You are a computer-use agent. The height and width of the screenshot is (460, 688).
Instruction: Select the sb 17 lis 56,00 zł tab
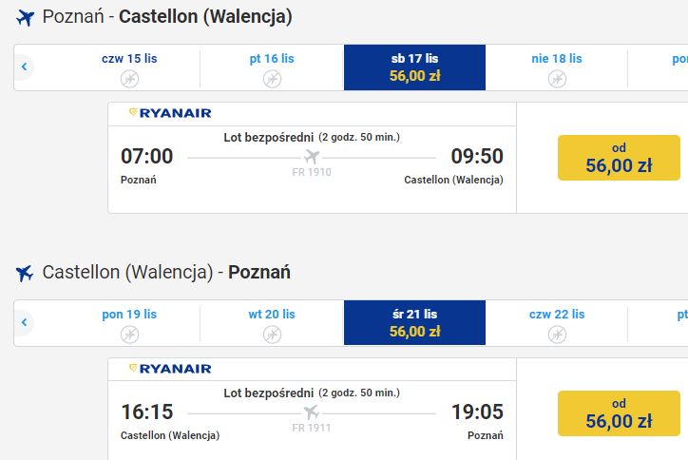[x=414, y=67]
